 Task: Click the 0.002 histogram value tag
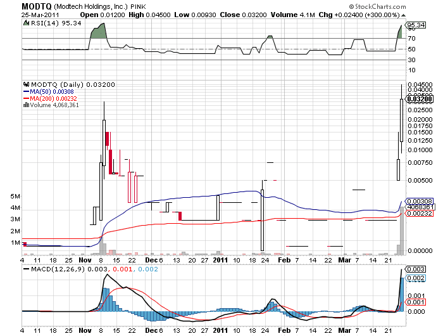click(x=416, y=278)
